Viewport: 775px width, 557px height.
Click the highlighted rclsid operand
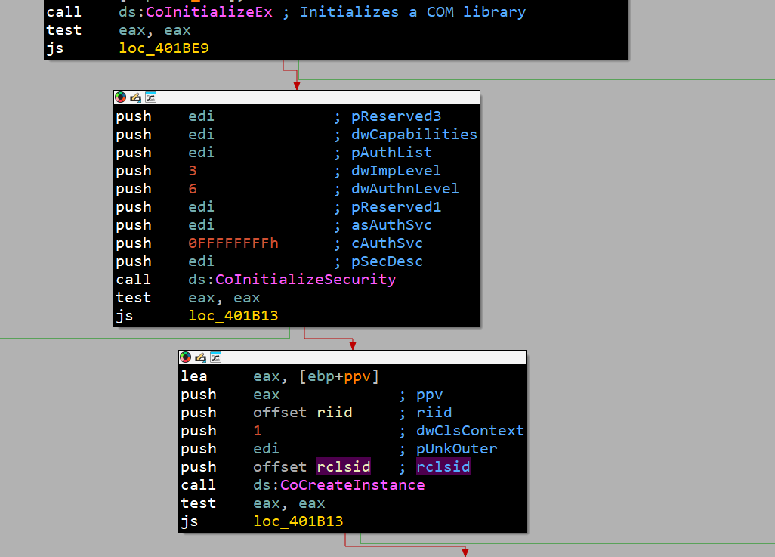point(344,467)
